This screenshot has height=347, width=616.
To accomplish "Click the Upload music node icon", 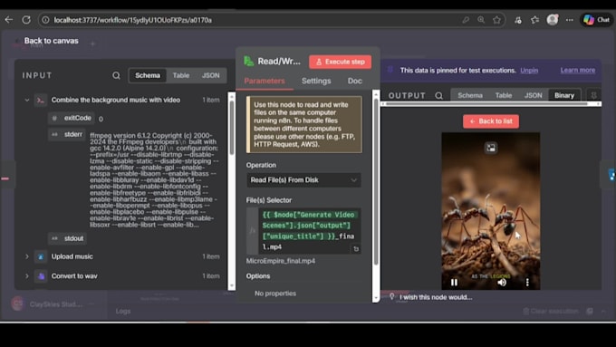I will 41,256.
